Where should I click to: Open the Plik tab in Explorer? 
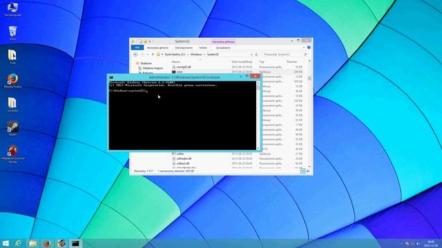click(137, 48)
